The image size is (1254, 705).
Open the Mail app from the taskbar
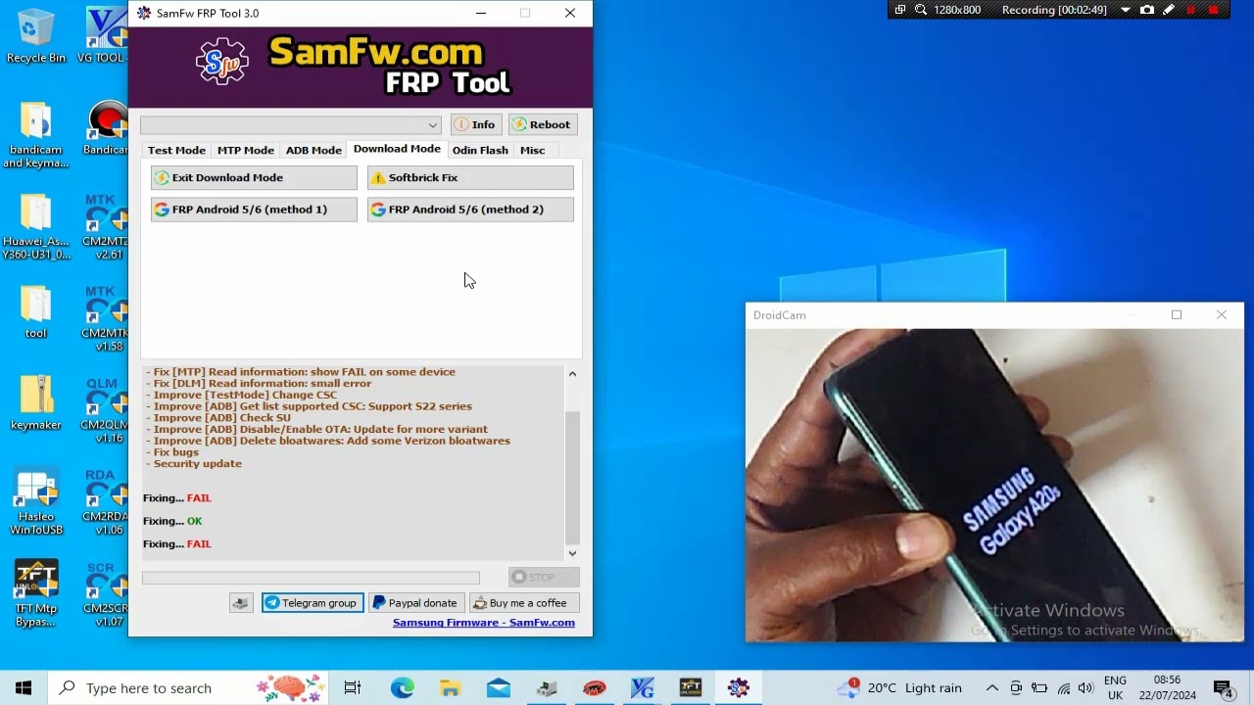498,688
